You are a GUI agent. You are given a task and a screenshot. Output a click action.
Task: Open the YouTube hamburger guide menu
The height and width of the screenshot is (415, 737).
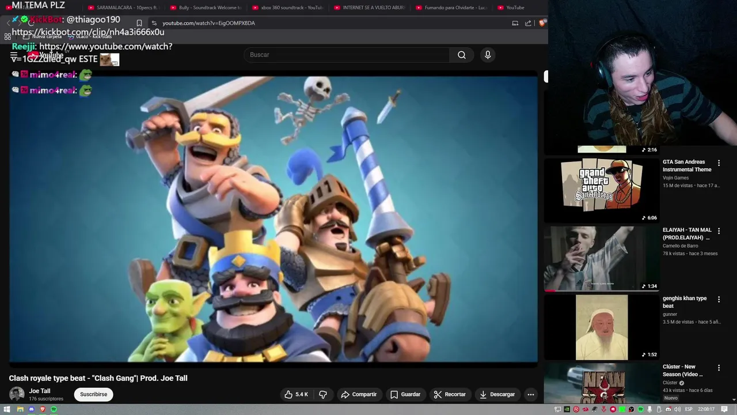click(x=14, y=56)
